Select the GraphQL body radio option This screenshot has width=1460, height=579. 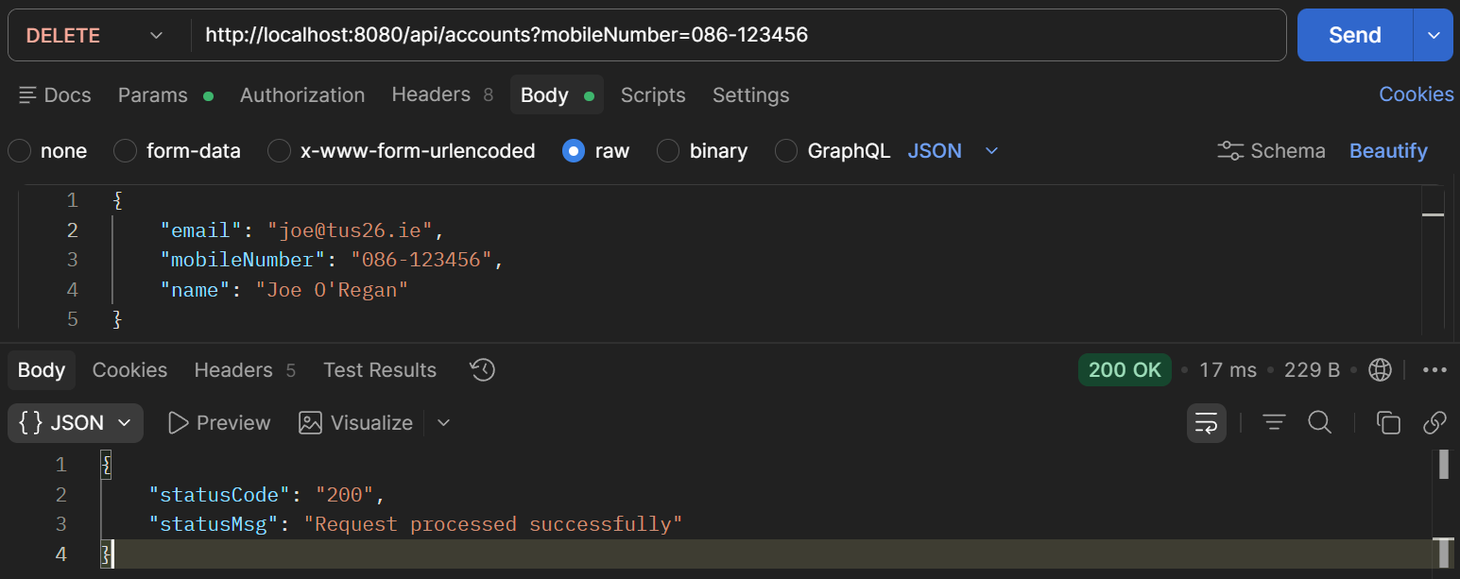click(x=786, y=151)
